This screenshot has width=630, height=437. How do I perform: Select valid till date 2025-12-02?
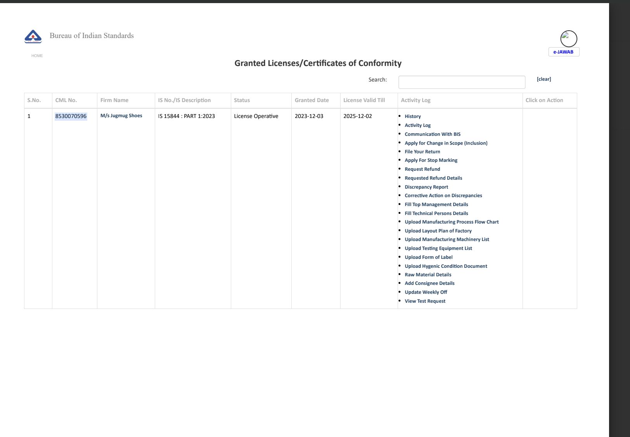pyautogui.click(x=358, y=116)
